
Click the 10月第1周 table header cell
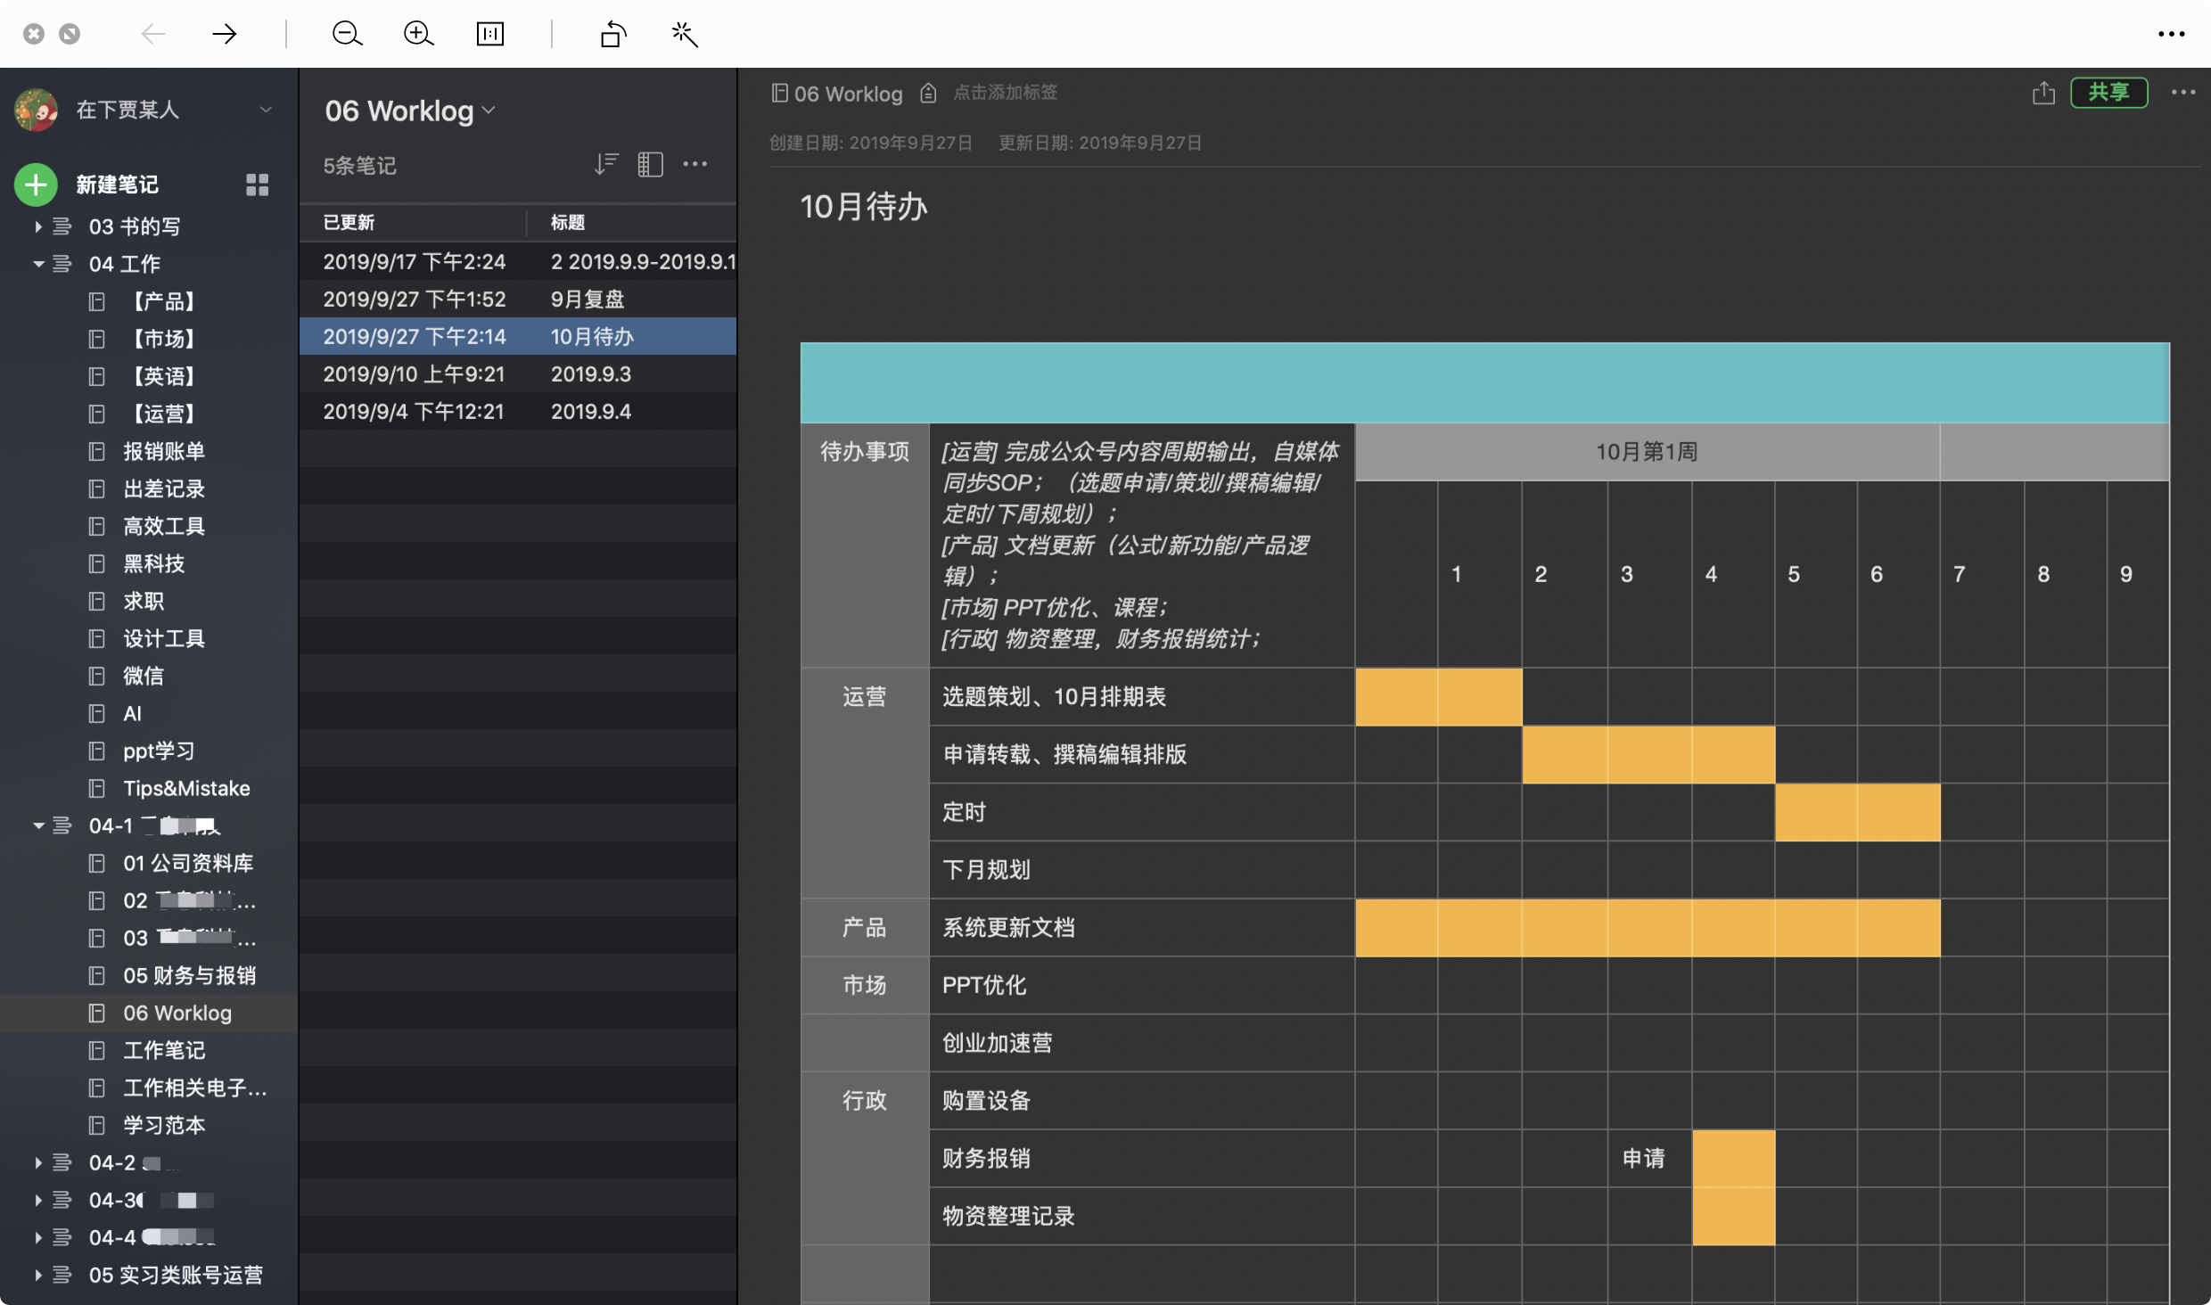(1647, 452)
